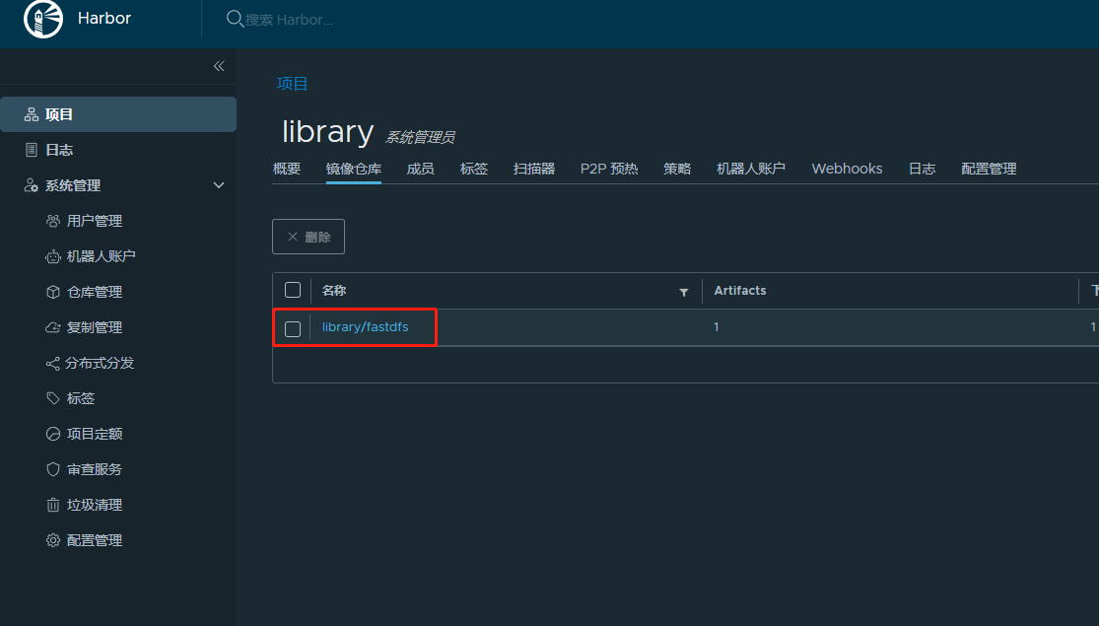The image size is (1099, 626).
Task: Open the 策略 tab
Action: (677, 169)
